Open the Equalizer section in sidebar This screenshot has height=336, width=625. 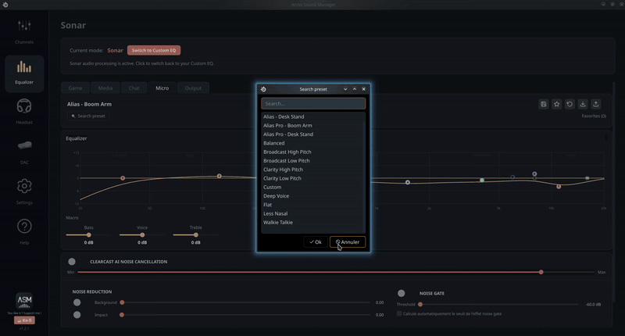click(24, 73)
